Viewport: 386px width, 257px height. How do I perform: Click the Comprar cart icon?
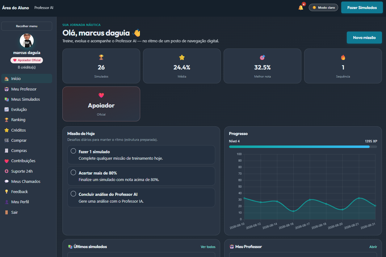tap(6, 141)
